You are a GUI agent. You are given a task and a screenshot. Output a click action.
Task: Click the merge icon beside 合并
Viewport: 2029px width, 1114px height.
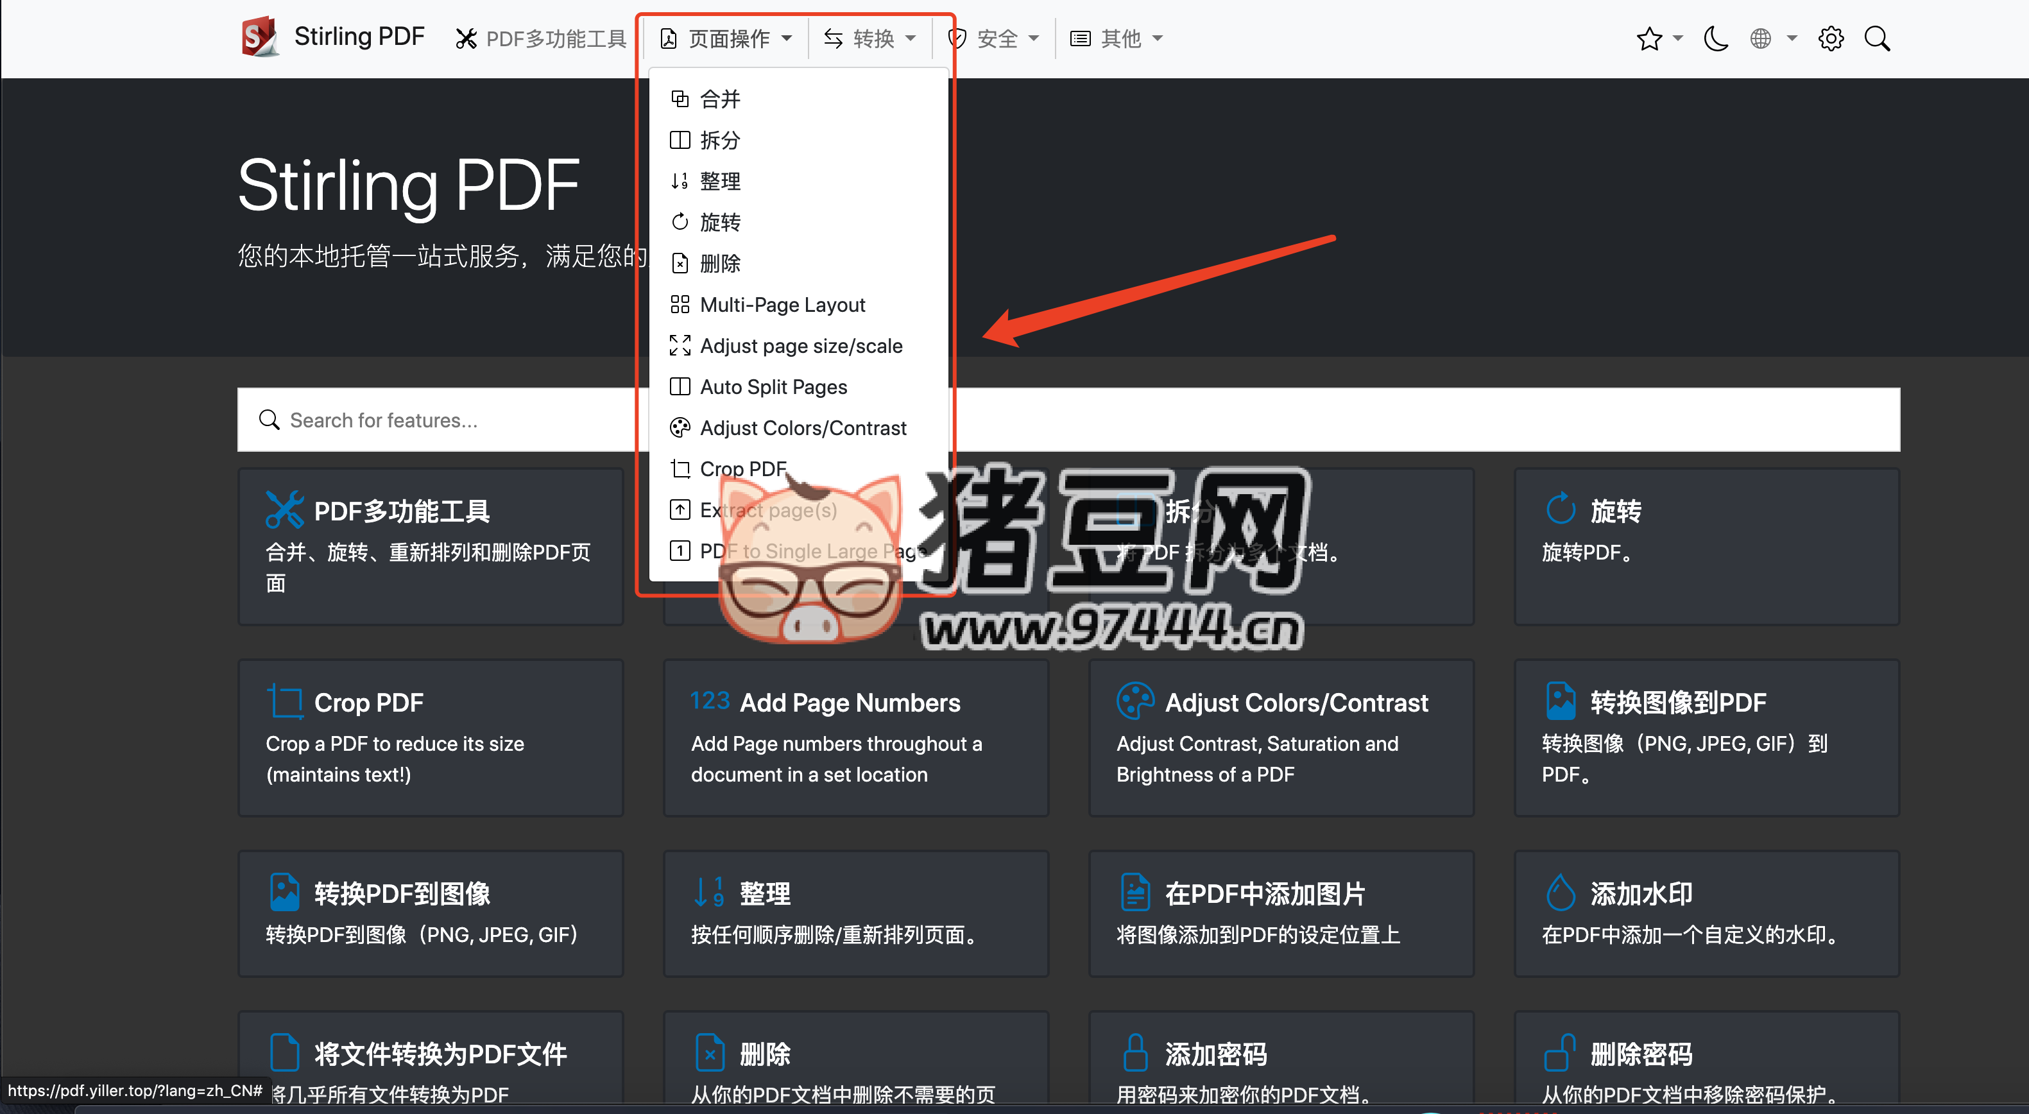(680, 98)
